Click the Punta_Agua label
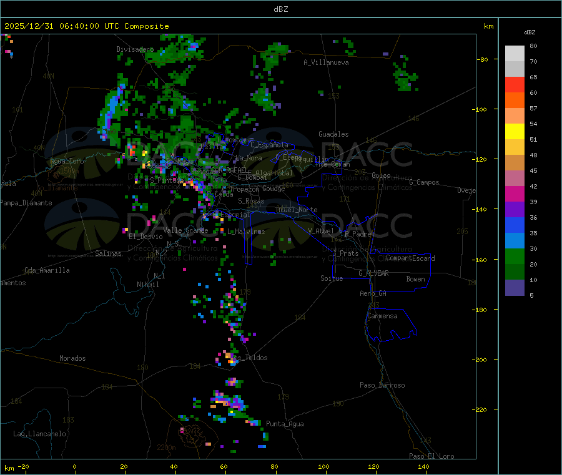Viewport: 562px width, 475px height. (285, 424)
